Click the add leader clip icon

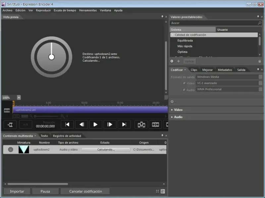click(x=10, y=124)
